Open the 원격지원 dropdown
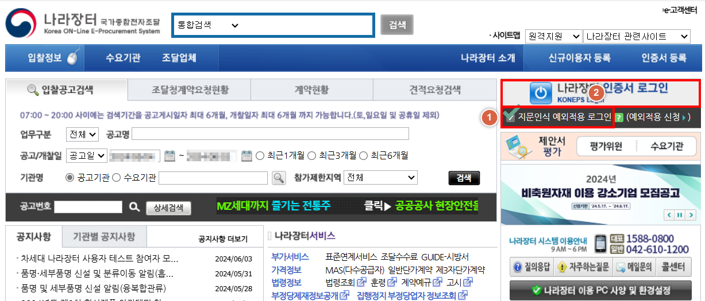 coord(554,36)
